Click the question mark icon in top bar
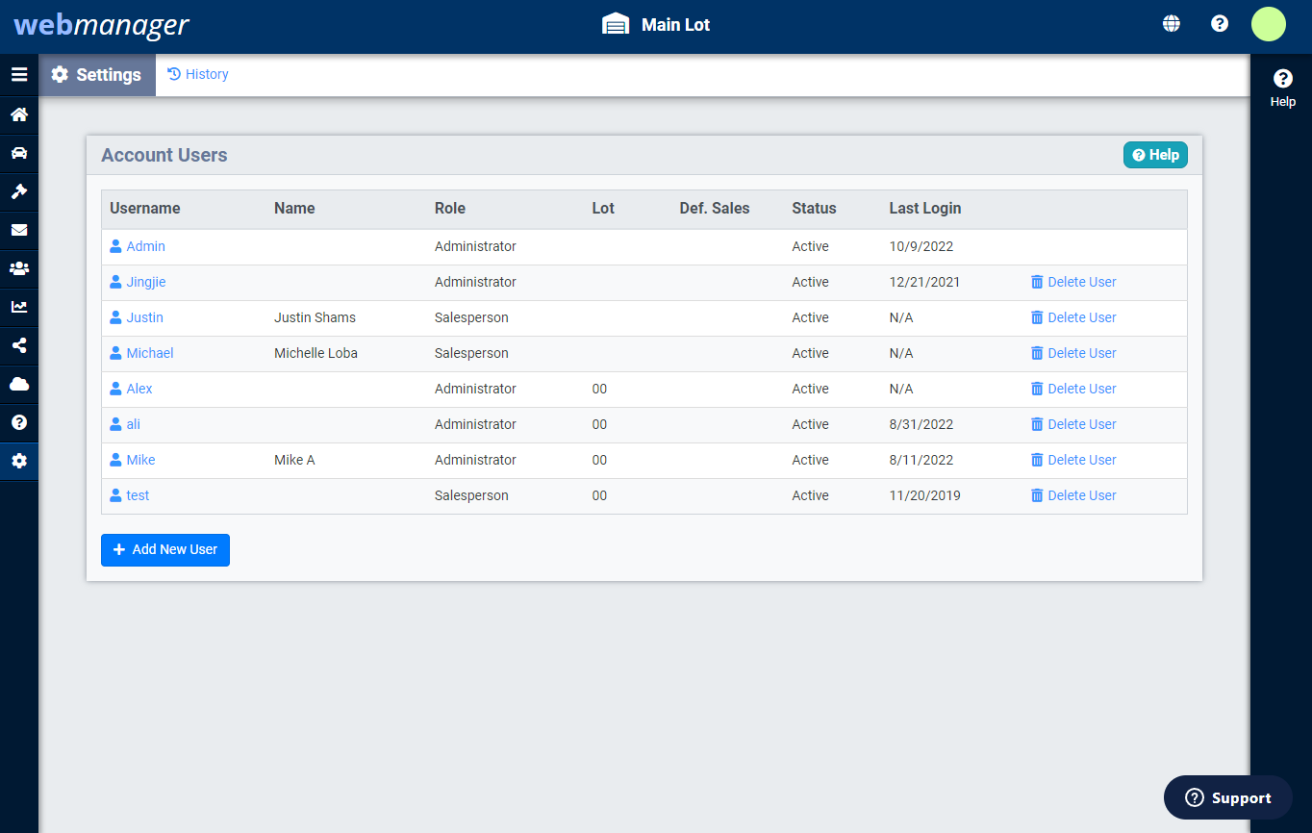 [1220, 24]
